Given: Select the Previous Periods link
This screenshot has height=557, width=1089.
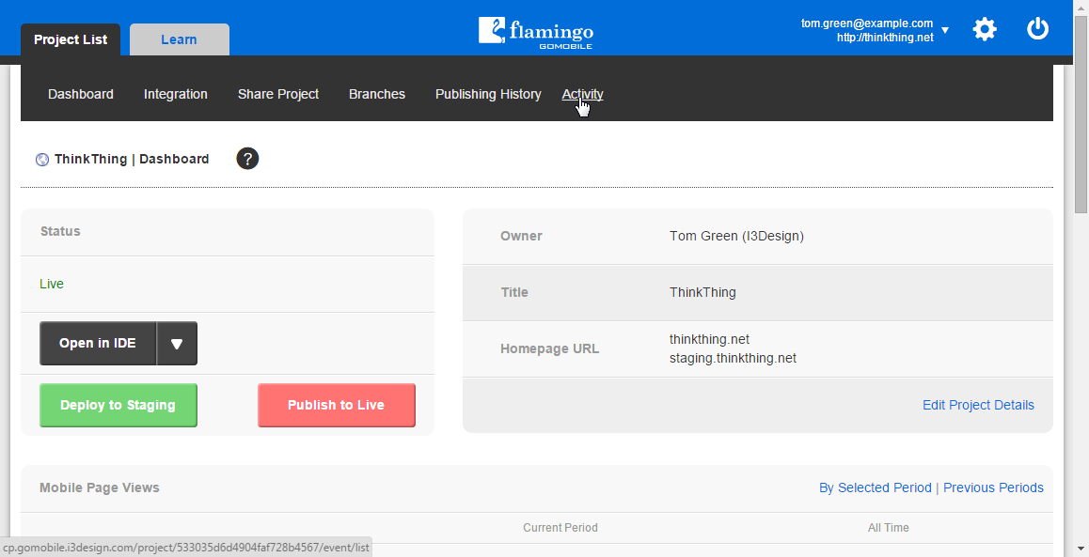Looking at the screenshot, I should [993, 487].
